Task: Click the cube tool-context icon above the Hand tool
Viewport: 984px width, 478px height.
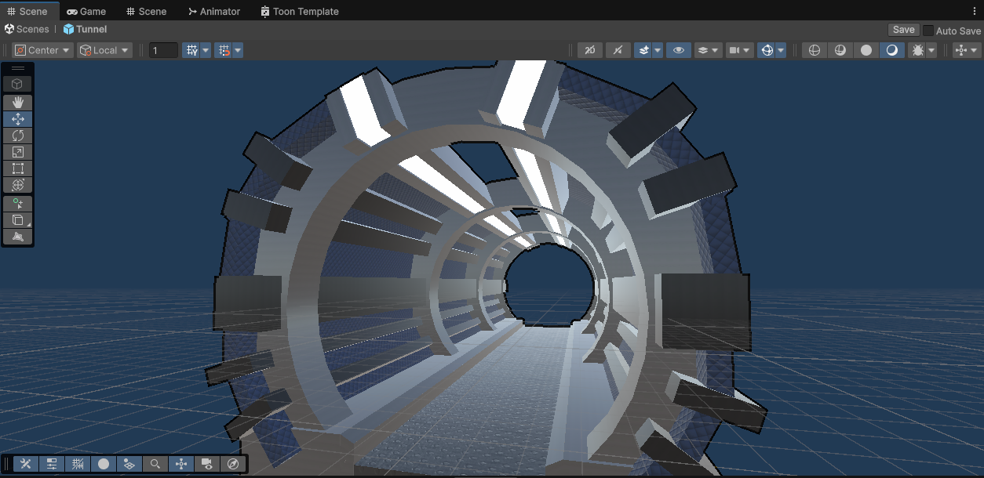Action: [x=17, y=84]
